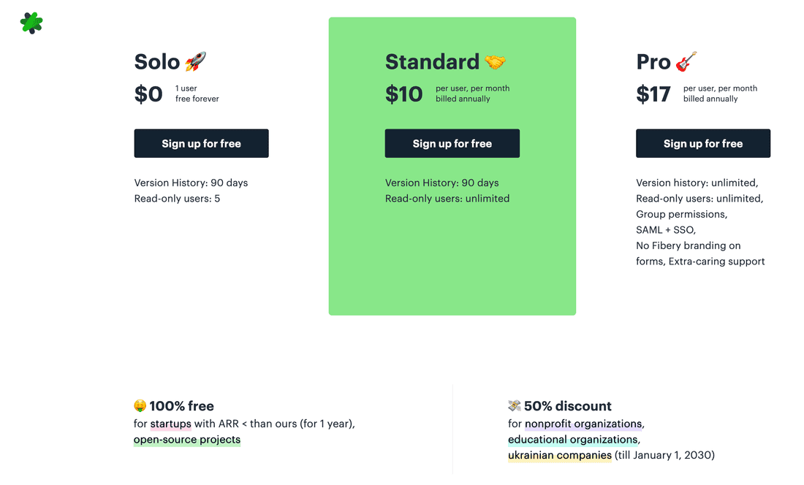The image size is (804, 485).
Task: Click the Fibery logo icon
Action: tap(31, 23)
